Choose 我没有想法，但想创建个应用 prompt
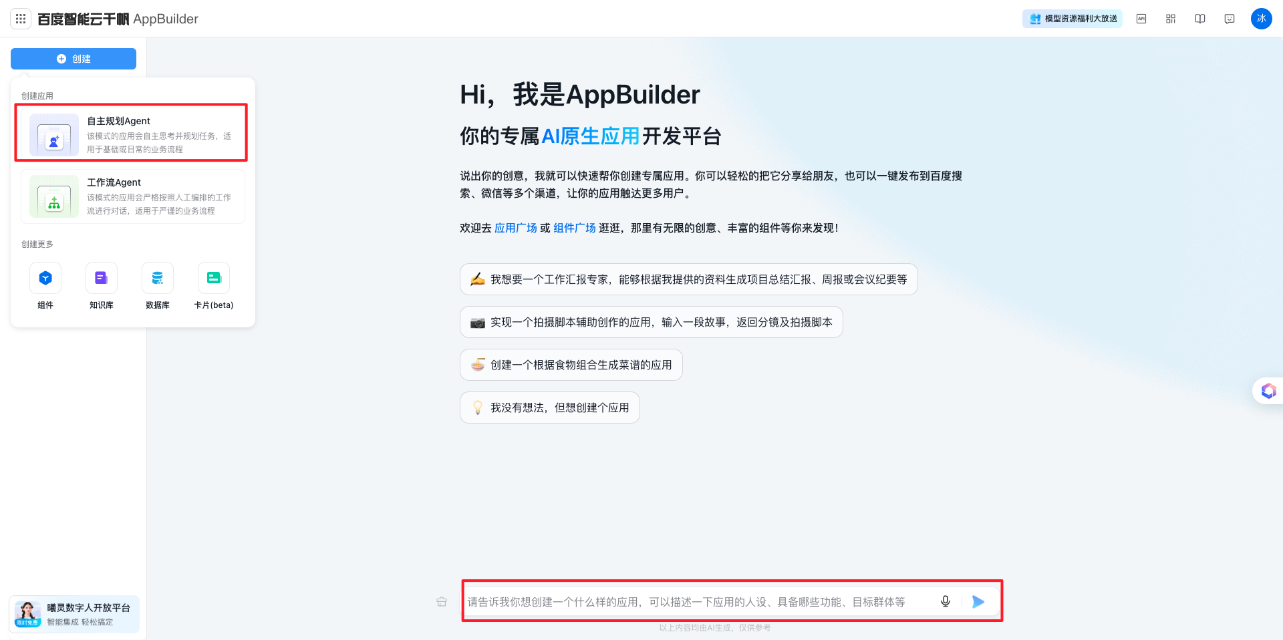The height and width of the screenshot is (640, 1283). point(549,408)
